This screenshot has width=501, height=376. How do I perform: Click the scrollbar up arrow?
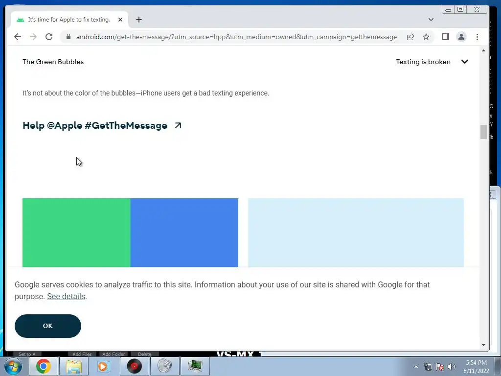coord(483,50)
